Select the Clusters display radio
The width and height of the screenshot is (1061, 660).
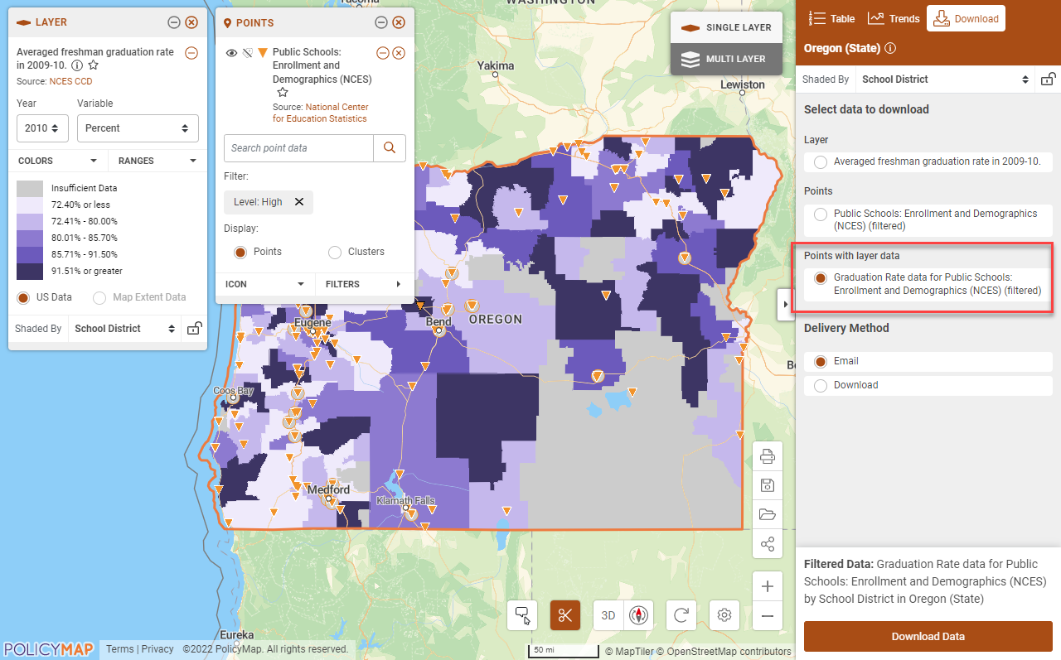(x=335, y=252)
